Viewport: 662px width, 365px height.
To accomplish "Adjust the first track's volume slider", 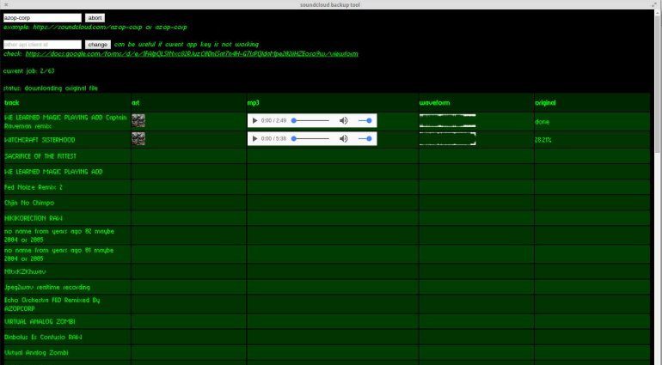I will pyautogui.click(x=365, y=121).
